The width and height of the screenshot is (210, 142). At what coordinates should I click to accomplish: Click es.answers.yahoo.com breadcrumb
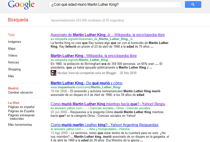pyautogui.click(x=100, y=108)
